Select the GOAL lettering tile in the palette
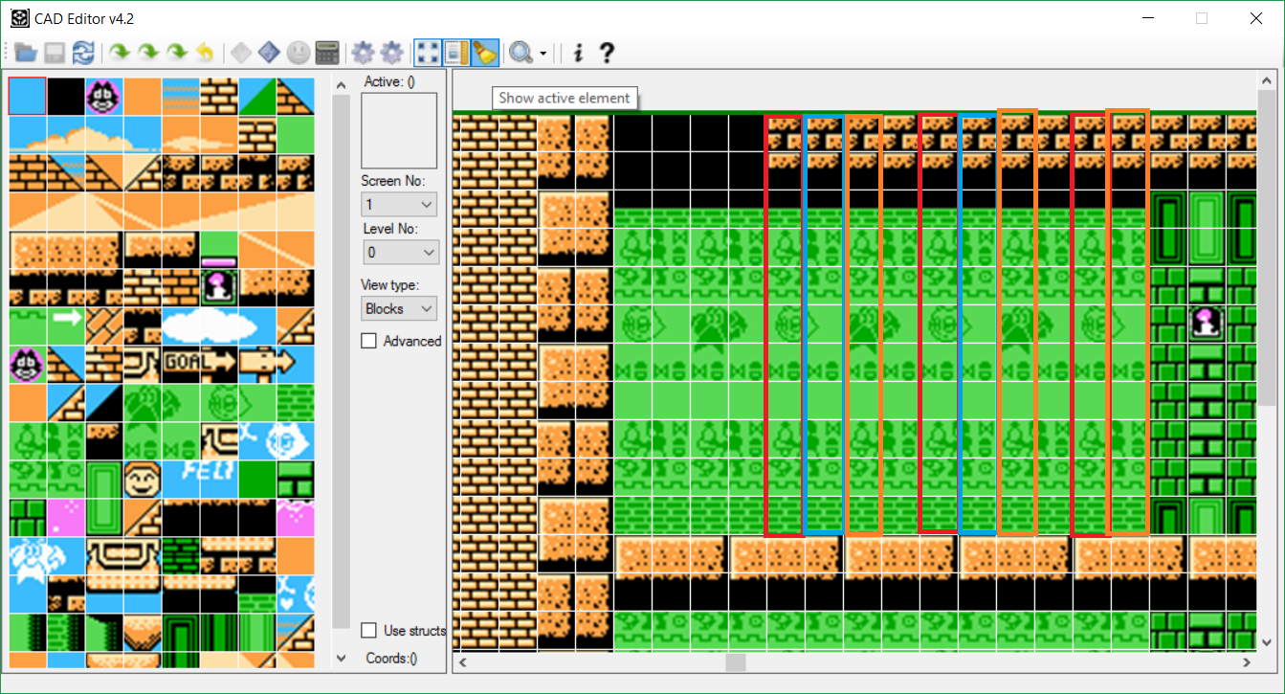1285x694 pixels. (x=181, y=365)
